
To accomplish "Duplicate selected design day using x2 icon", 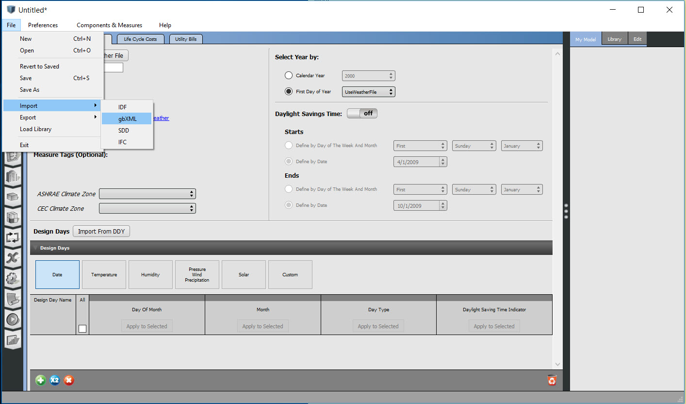I will pos(54,380).
